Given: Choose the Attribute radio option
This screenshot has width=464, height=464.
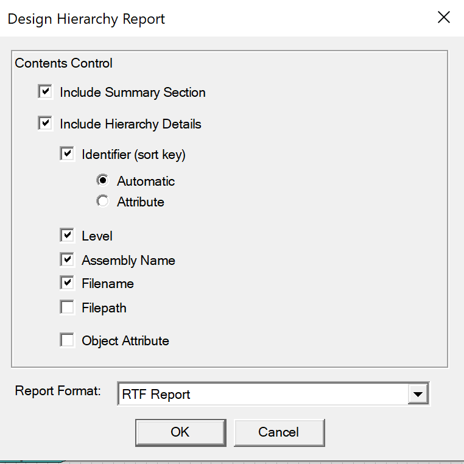Looking at the screenshot, I should (x=103, y=201).
